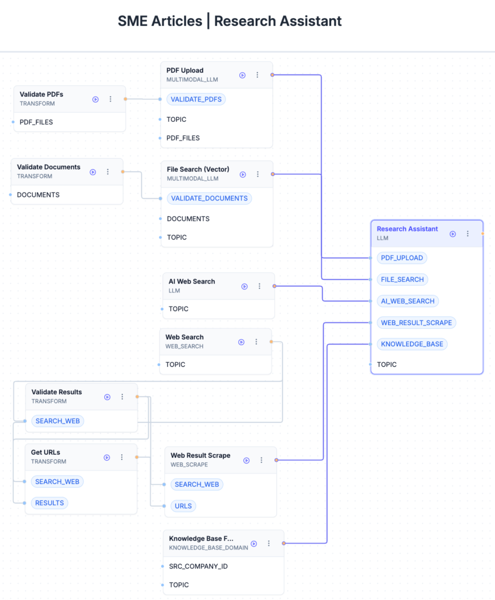Image resolution: width=495 pixels, height=600 pixels.
Task: Toggle the PDF_UPLOAD input pill on Research Assistant
Action: pyautogui.click(x=401, y=258)
